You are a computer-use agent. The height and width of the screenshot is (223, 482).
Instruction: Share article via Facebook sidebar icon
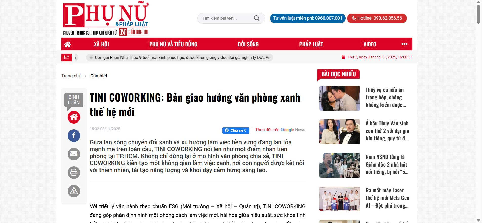[74, 135]
